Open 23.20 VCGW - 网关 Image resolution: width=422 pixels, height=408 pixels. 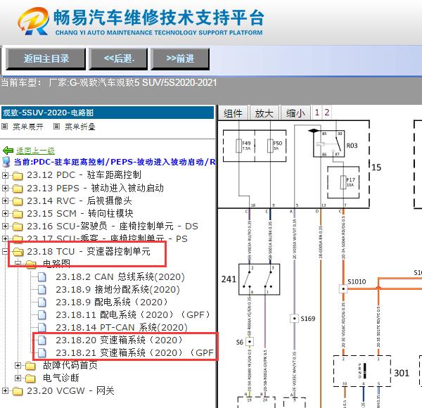(x=70, y=390)
